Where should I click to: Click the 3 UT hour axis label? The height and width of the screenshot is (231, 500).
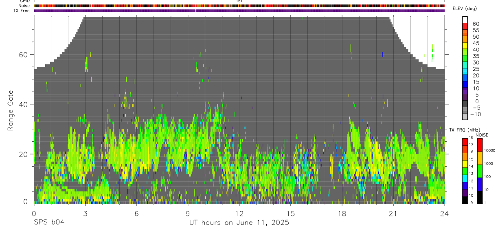coord(85,214)
